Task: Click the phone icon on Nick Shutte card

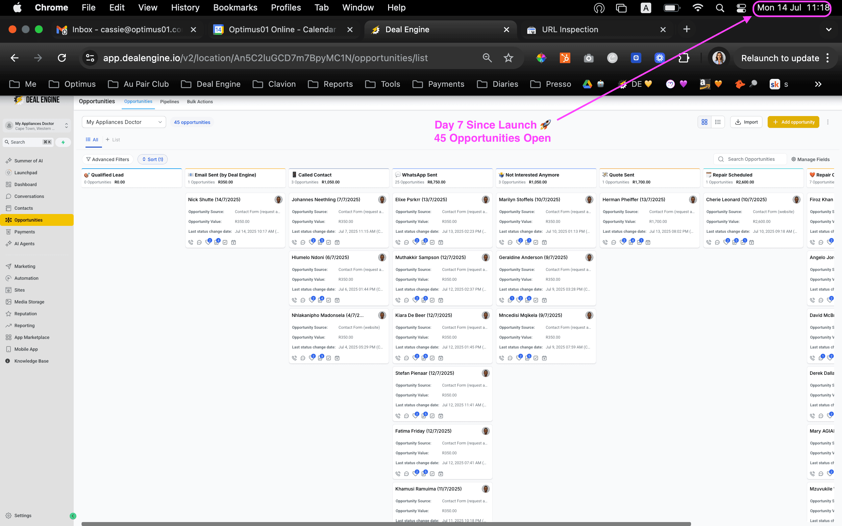Action: click(x=191, y=242)
